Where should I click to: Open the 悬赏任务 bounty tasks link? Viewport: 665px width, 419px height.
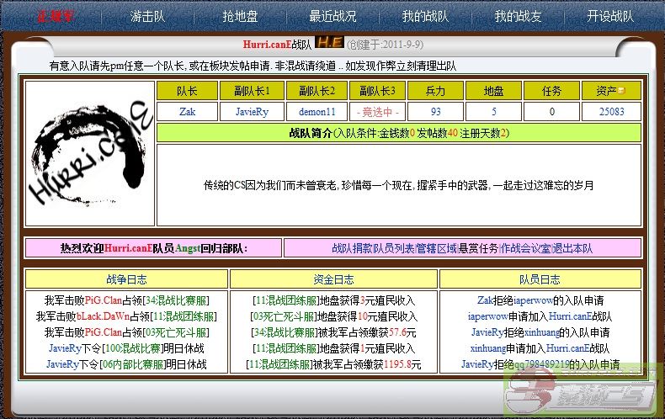[x=480, y=248]
